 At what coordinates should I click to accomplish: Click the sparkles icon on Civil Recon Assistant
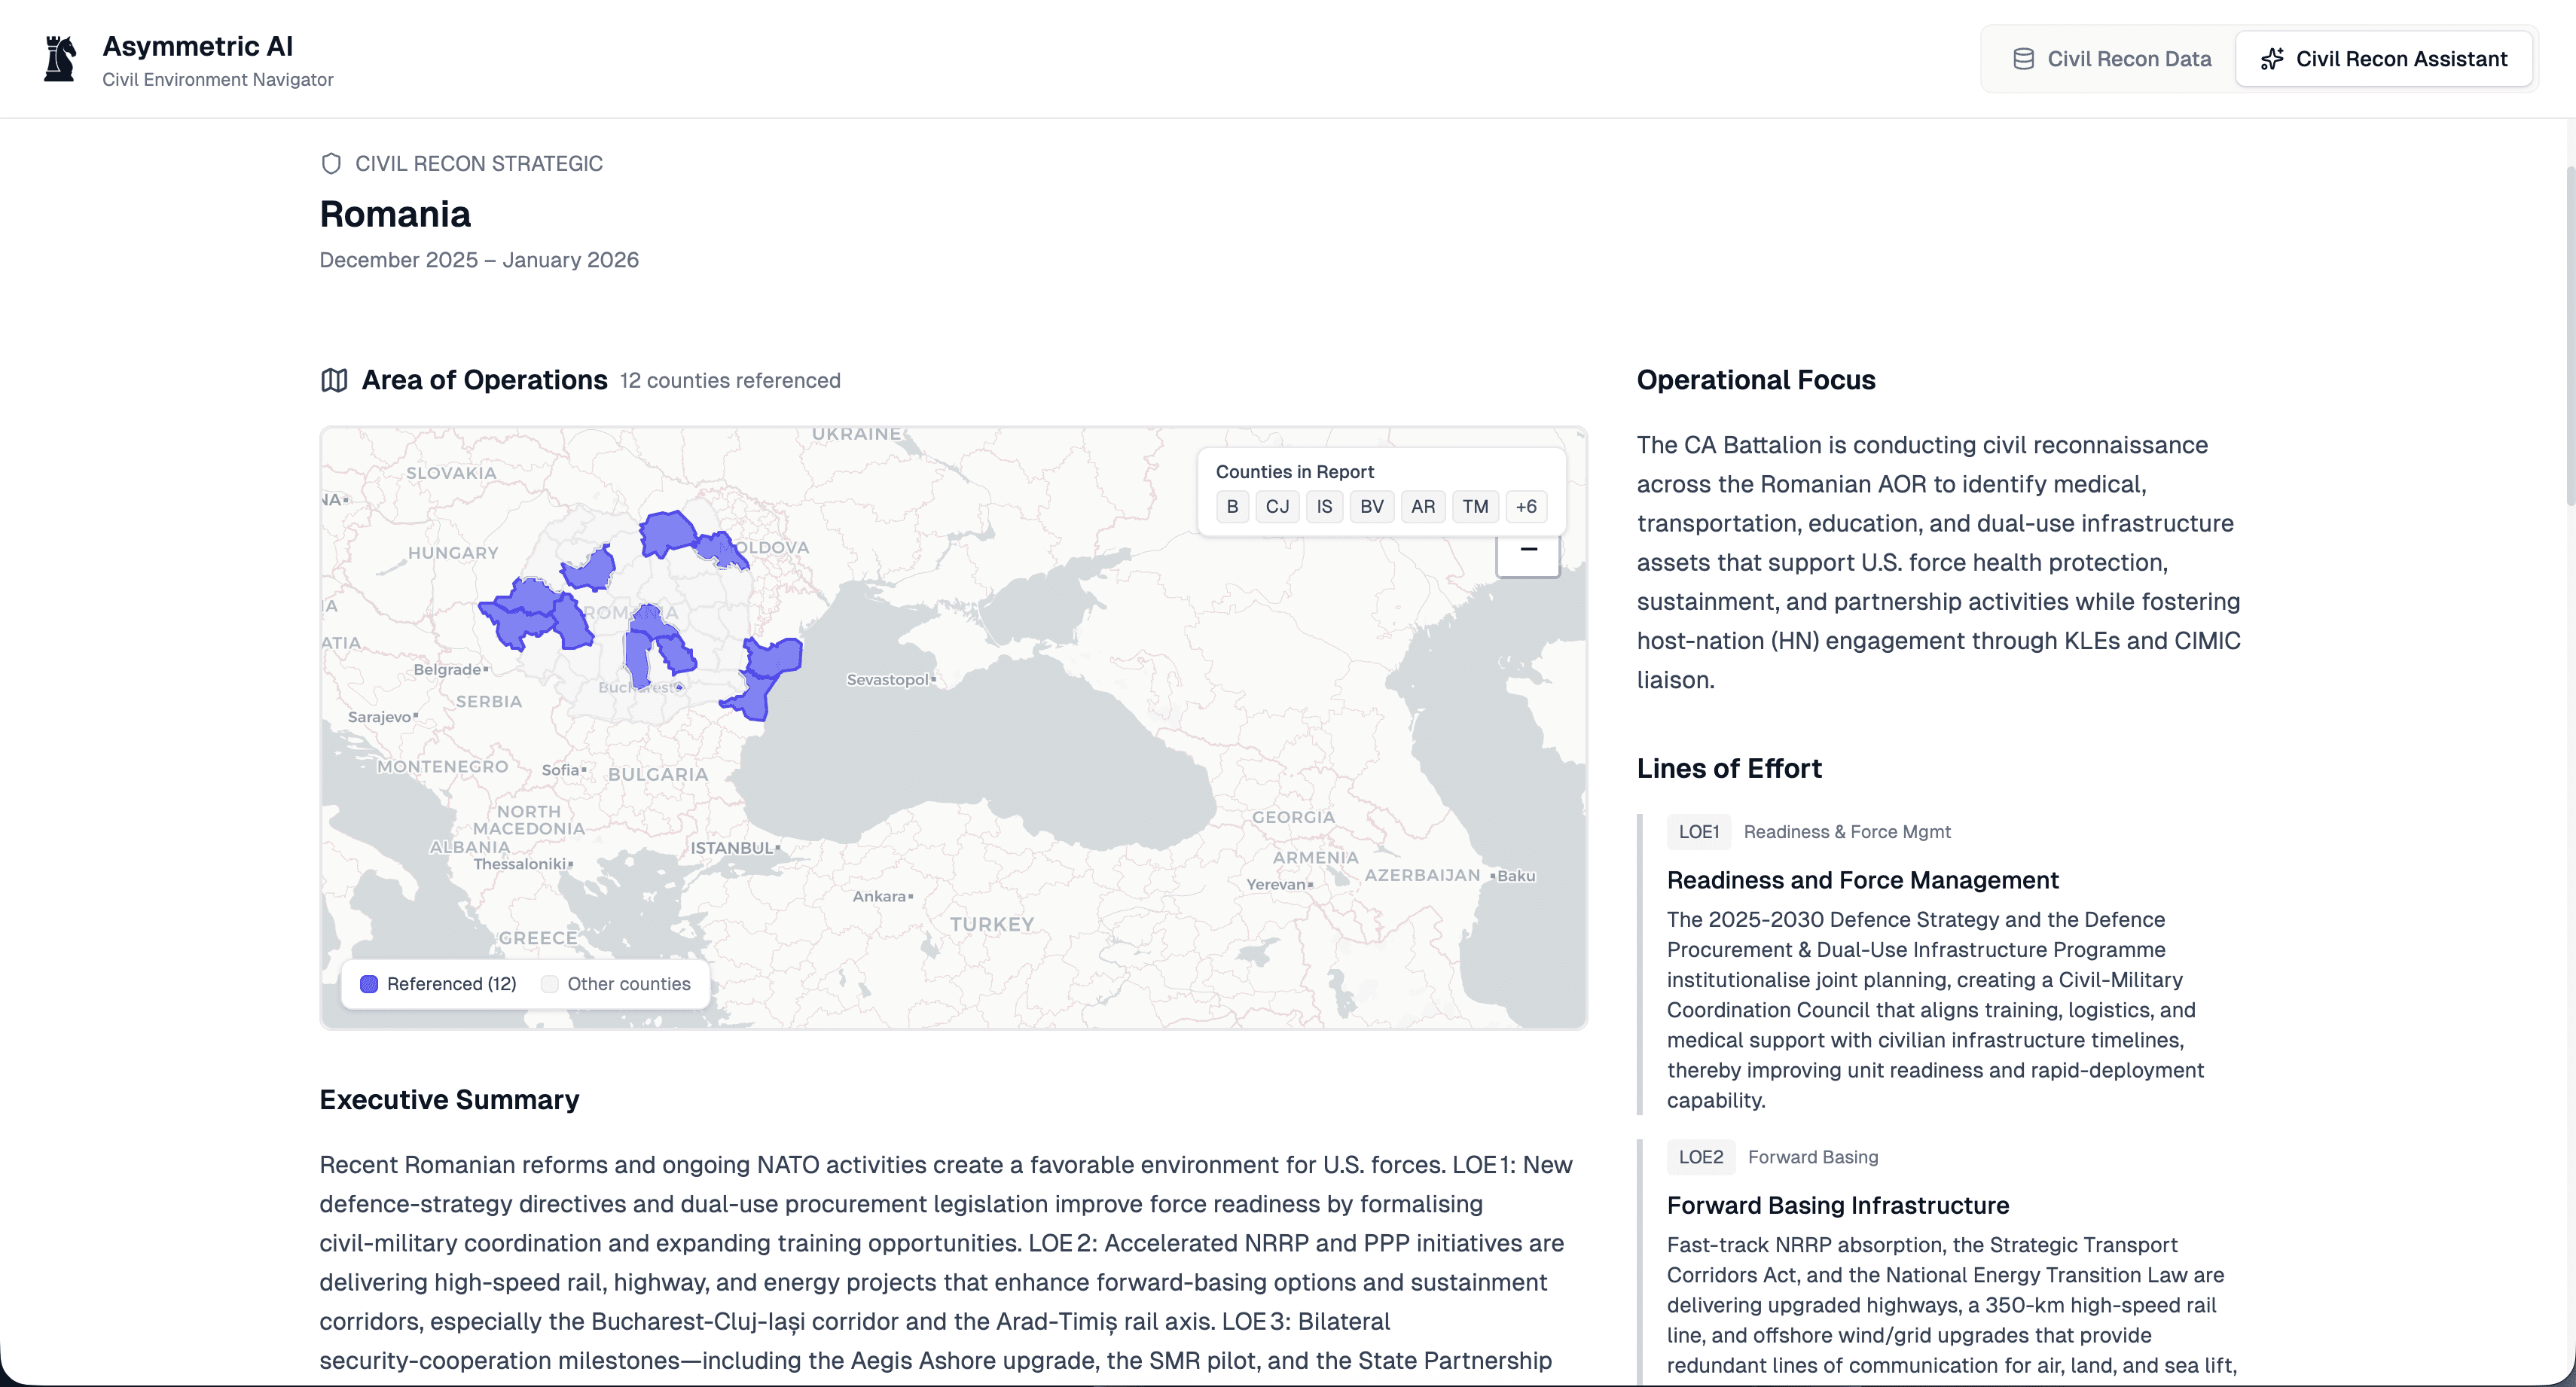pyautogui.click(x=2273, y=58)
